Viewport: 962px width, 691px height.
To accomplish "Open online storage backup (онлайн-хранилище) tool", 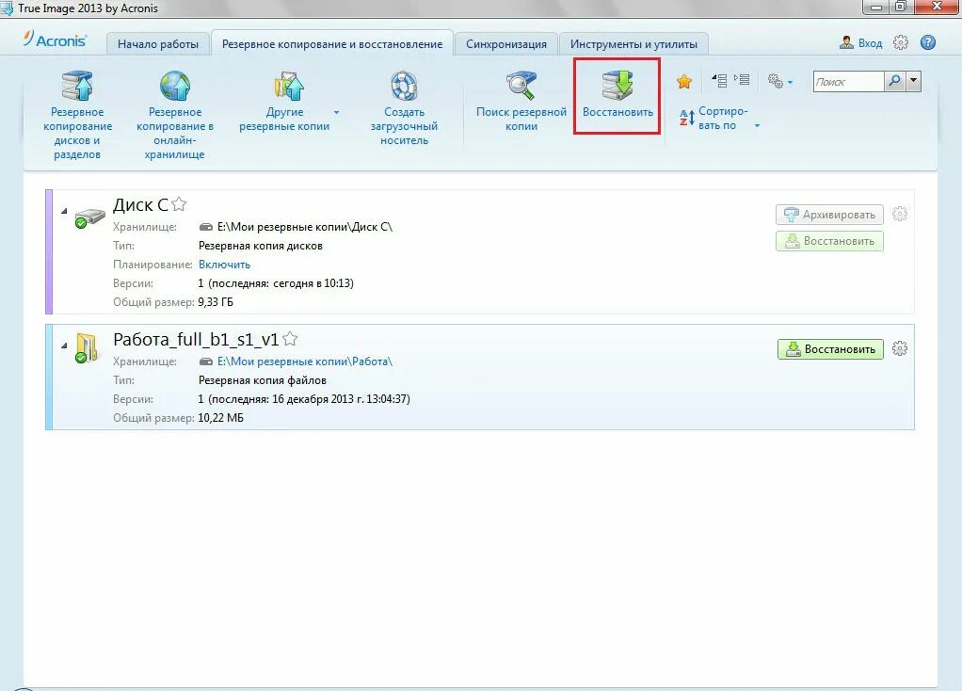I will [175, 116].
